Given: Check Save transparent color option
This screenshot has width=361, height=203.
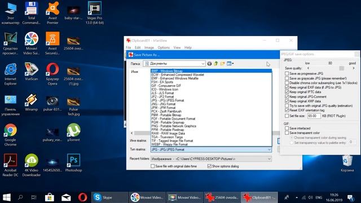Looking at the screenshot, I should [287, 133].
